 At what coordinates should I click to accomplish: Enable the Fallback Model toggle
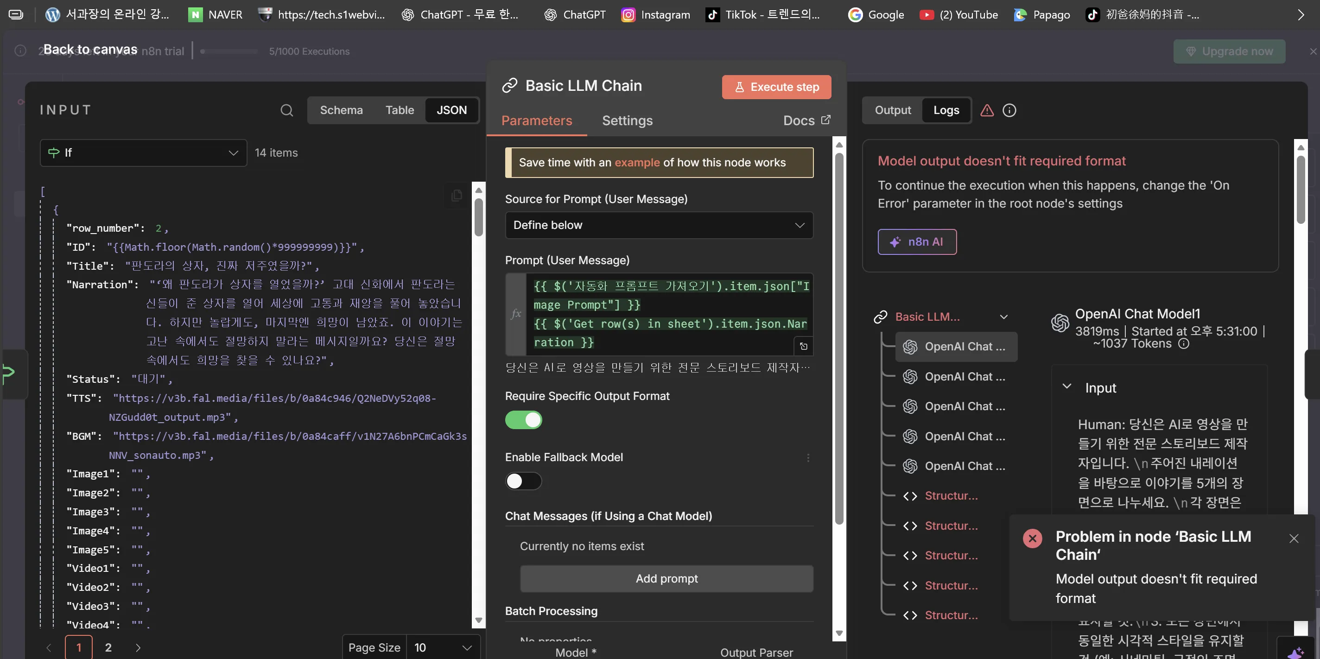(523, 481)
